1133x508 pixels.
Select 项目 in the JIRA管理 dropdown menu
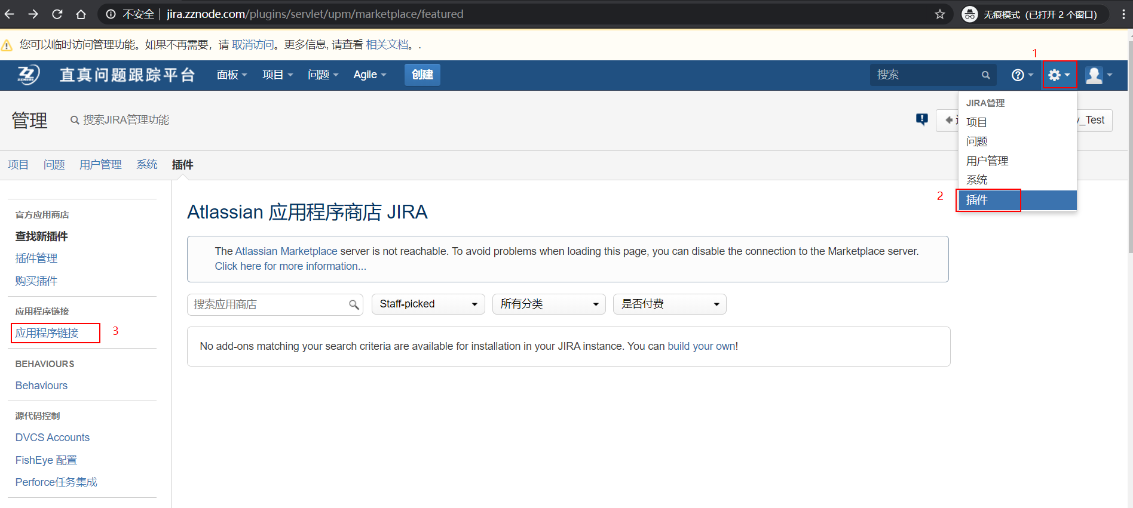pos(1018,122)
